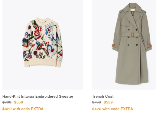Click the sweater's crossed-out $798 price

(x=7, y=102)
